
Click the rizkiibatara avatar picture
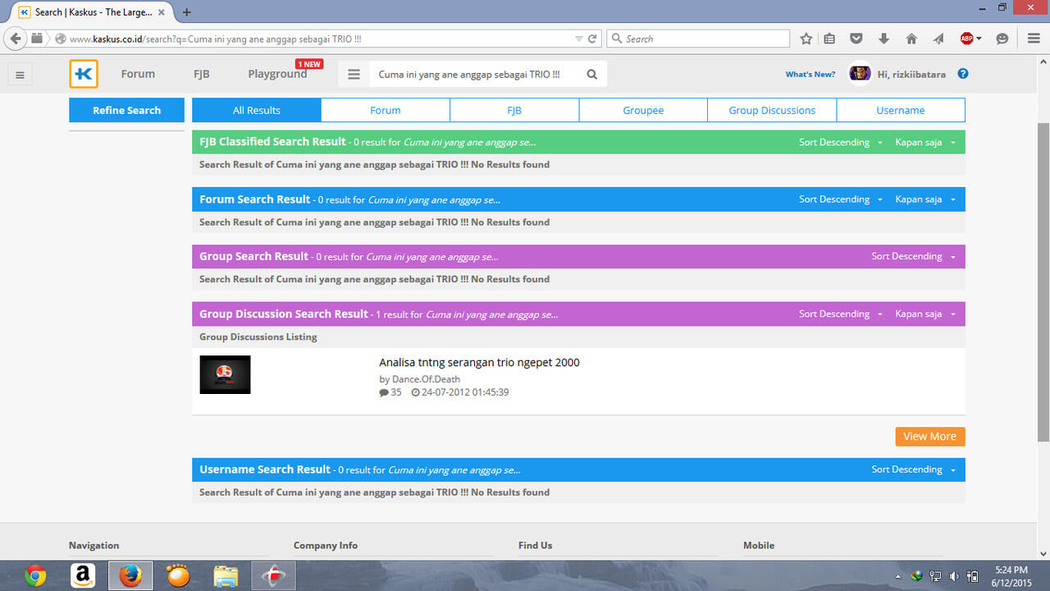[860, 73]
